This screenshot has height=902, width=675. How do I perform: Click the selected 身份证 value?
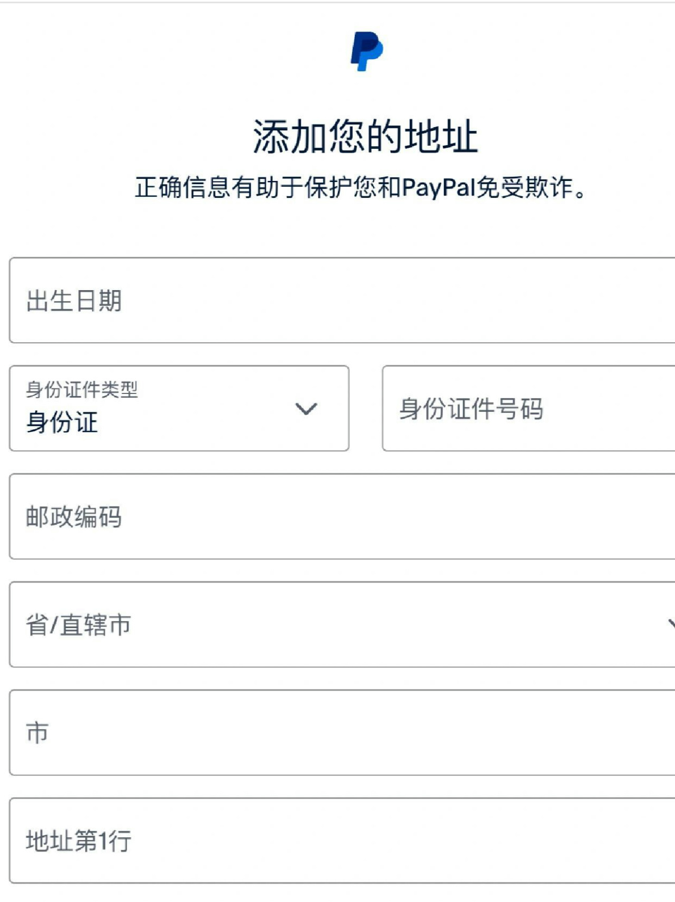pos(62,422)
